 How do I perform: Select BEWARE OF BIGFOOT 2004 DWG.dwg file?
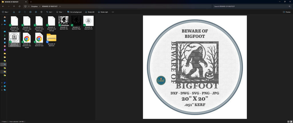[x=14, y=24]
